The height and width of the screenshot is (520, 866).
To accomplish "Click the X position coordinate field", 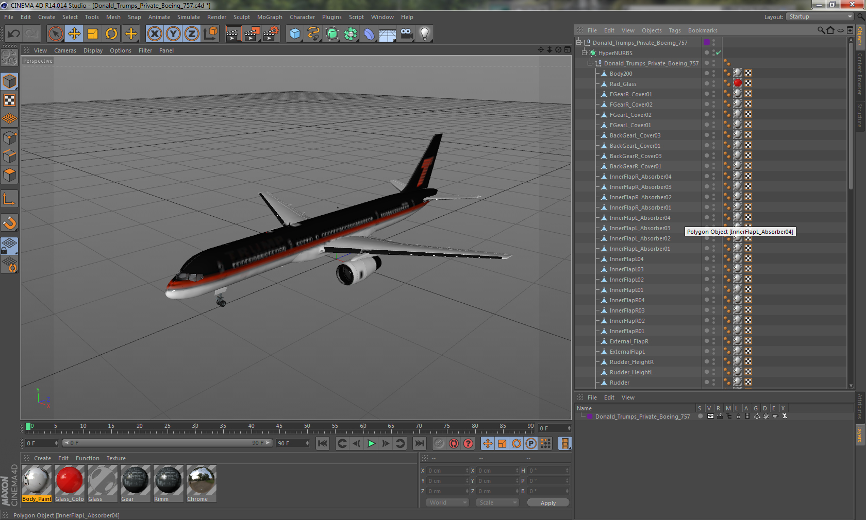I will point(448,471).
